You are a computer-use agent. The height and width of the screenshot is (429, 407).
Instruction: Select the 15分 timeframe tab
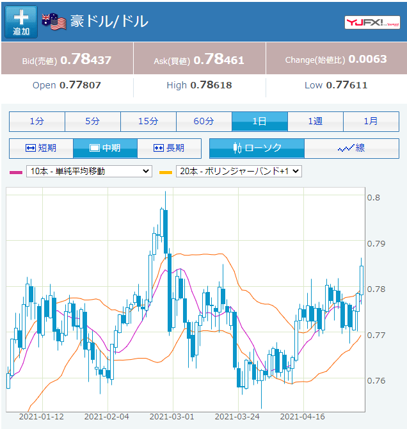(148, 121)
